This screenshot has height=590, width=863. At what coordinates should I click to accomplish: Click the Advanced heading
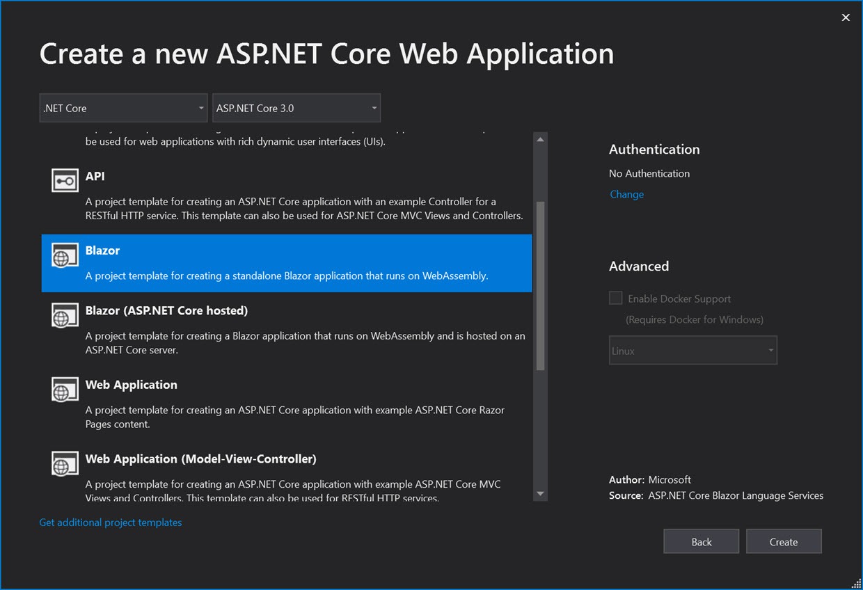pyautogui.click(x=639, y=266)
